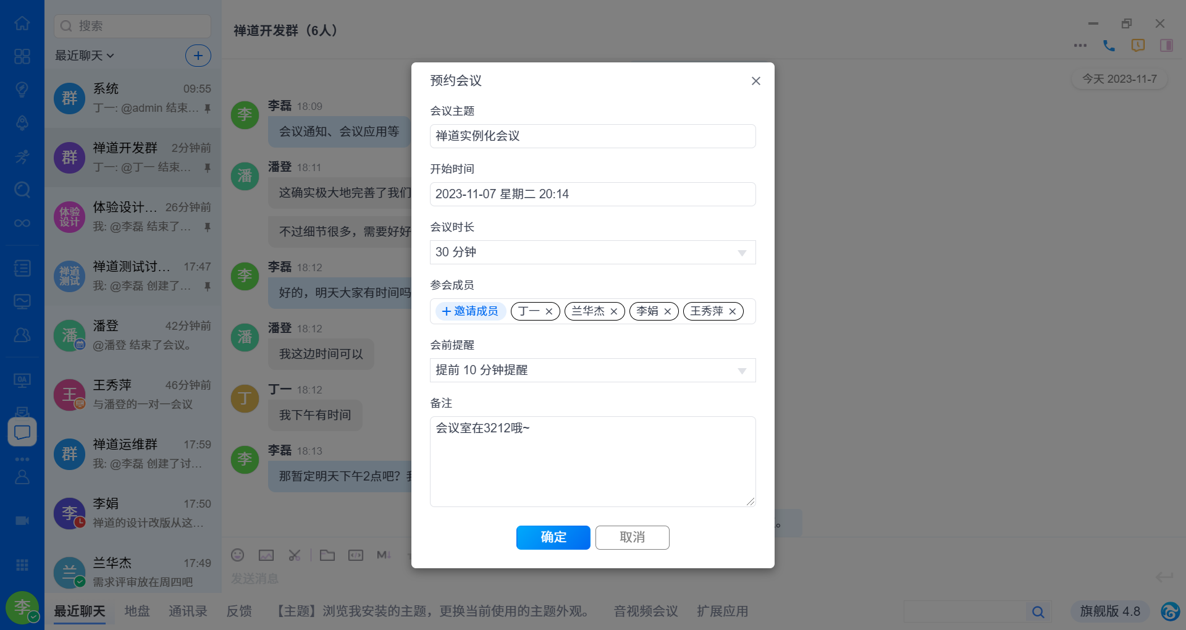Image resolution: width=1186 pixels, height=630 pixels.
Task: Click the 今天 2023-11-7 date label
Action: click(1119, 79)
